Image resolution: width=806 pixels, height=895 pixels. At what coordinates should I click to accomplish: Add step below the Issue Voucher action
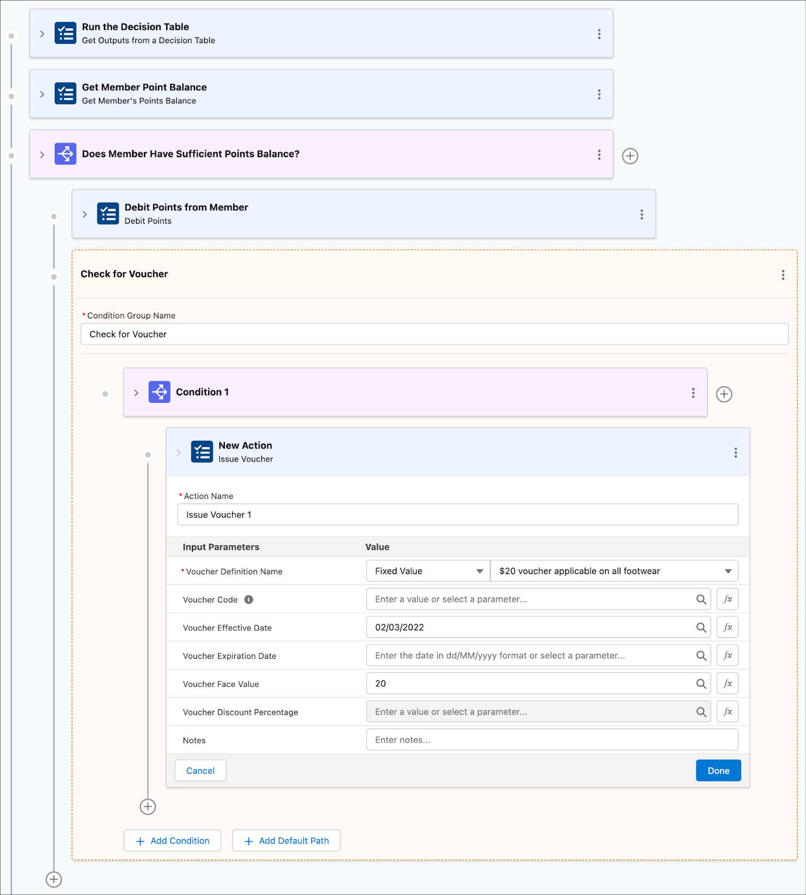pos(148,807)
